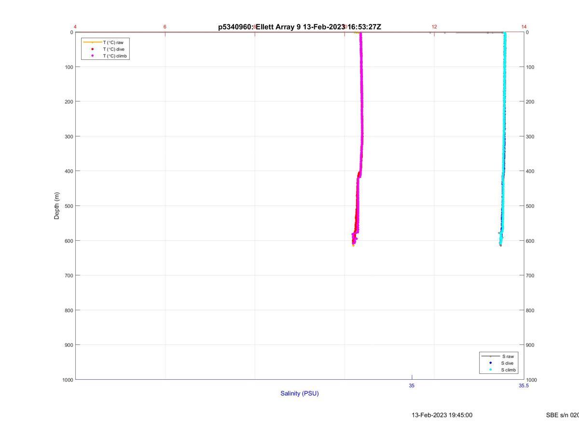Screen dimensions: 579x427
Task: Click the 'Salinity (PSU)' axis label
Action: click(x=300, y=393)
